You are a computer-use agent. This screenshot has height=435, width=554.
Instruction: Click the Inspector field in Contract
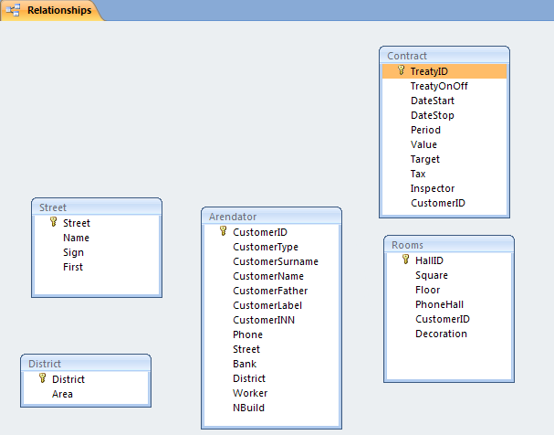pos(433,188)
